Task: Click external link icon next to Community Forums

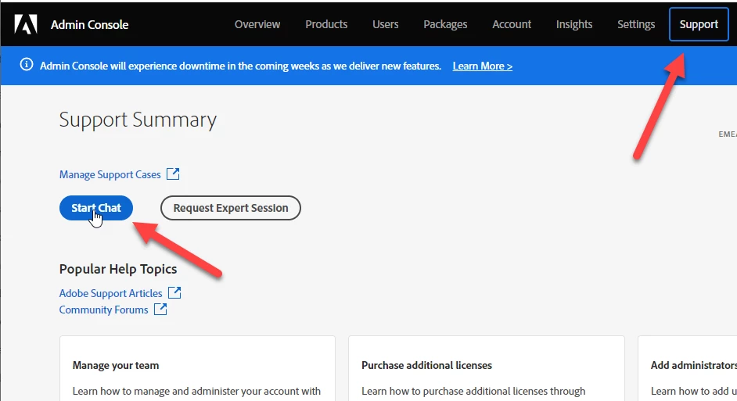Action: pyautogui.click(x=160, y=309)
